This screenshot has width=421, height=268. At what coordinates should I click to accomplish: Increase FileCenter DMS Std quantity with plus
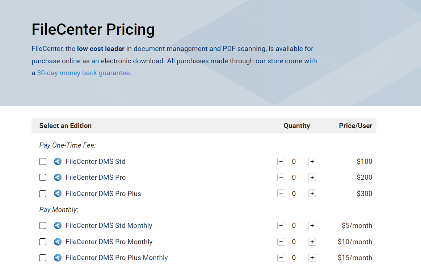point(312,162)
